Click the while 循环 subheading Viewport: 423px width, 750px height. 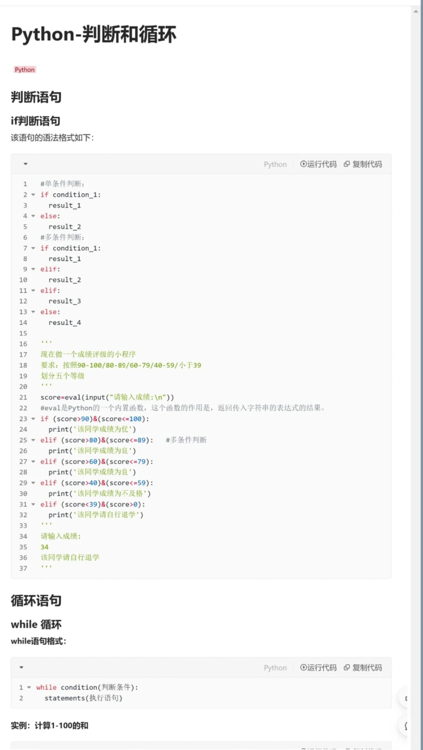36,624
